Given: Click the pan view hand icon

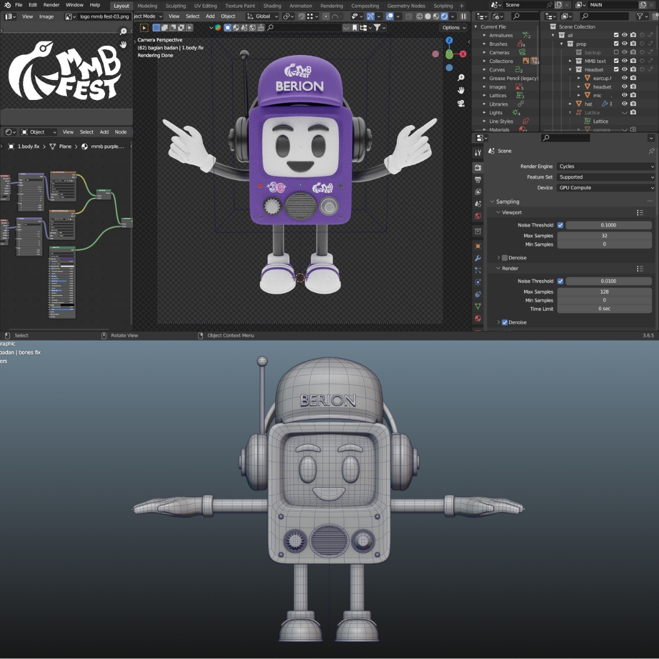Looking at the screenshot, I should tap(461, 90).
